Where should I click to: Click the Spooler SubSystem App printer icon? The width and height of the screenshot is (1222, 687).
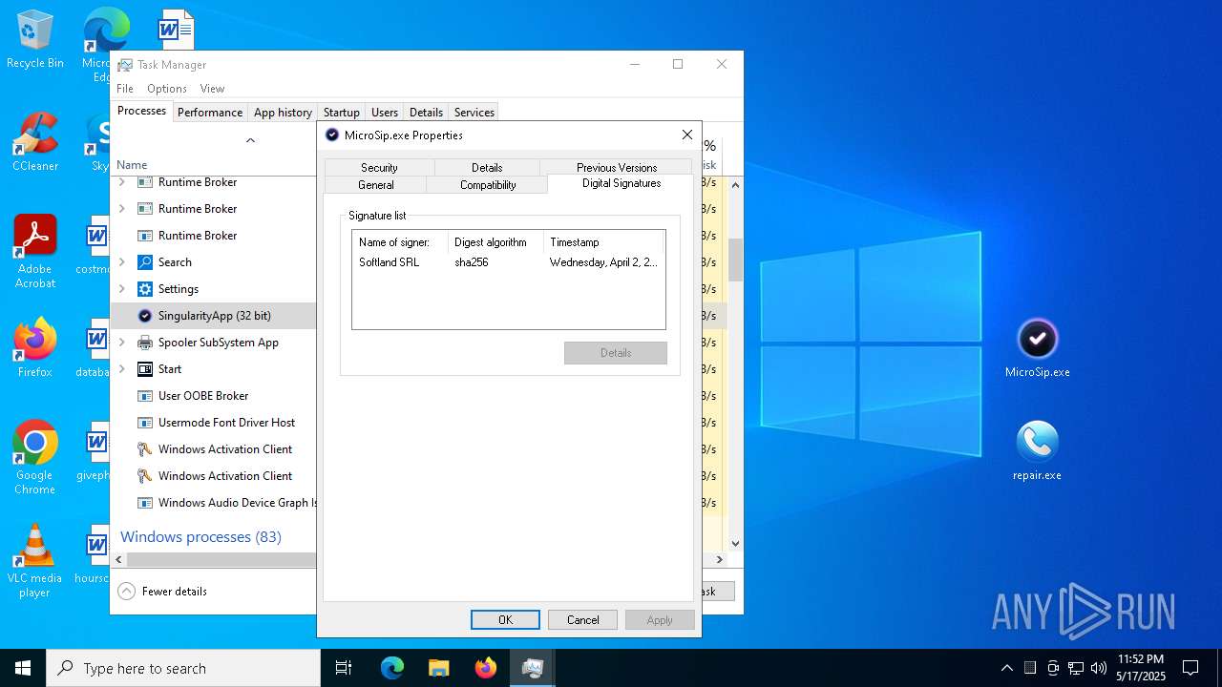tap(145, 343)
